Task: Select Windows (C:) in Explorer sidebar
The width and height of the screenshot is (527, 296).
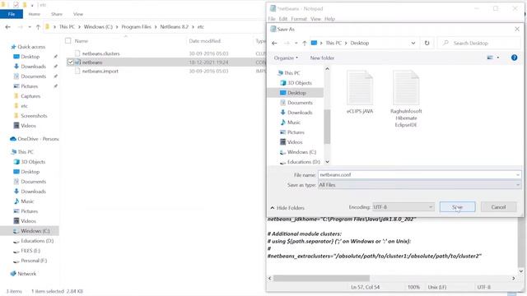Action: pyautogui.click(x=35, y=231)
